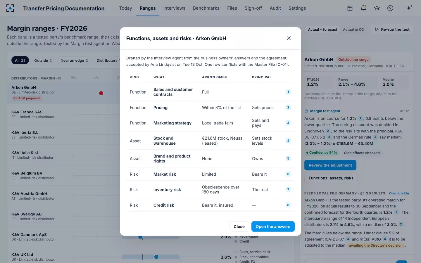This screenshot has height=263, width=421.
Task: Click the awaiting the Director's decision tag
Action: [376, 245]
